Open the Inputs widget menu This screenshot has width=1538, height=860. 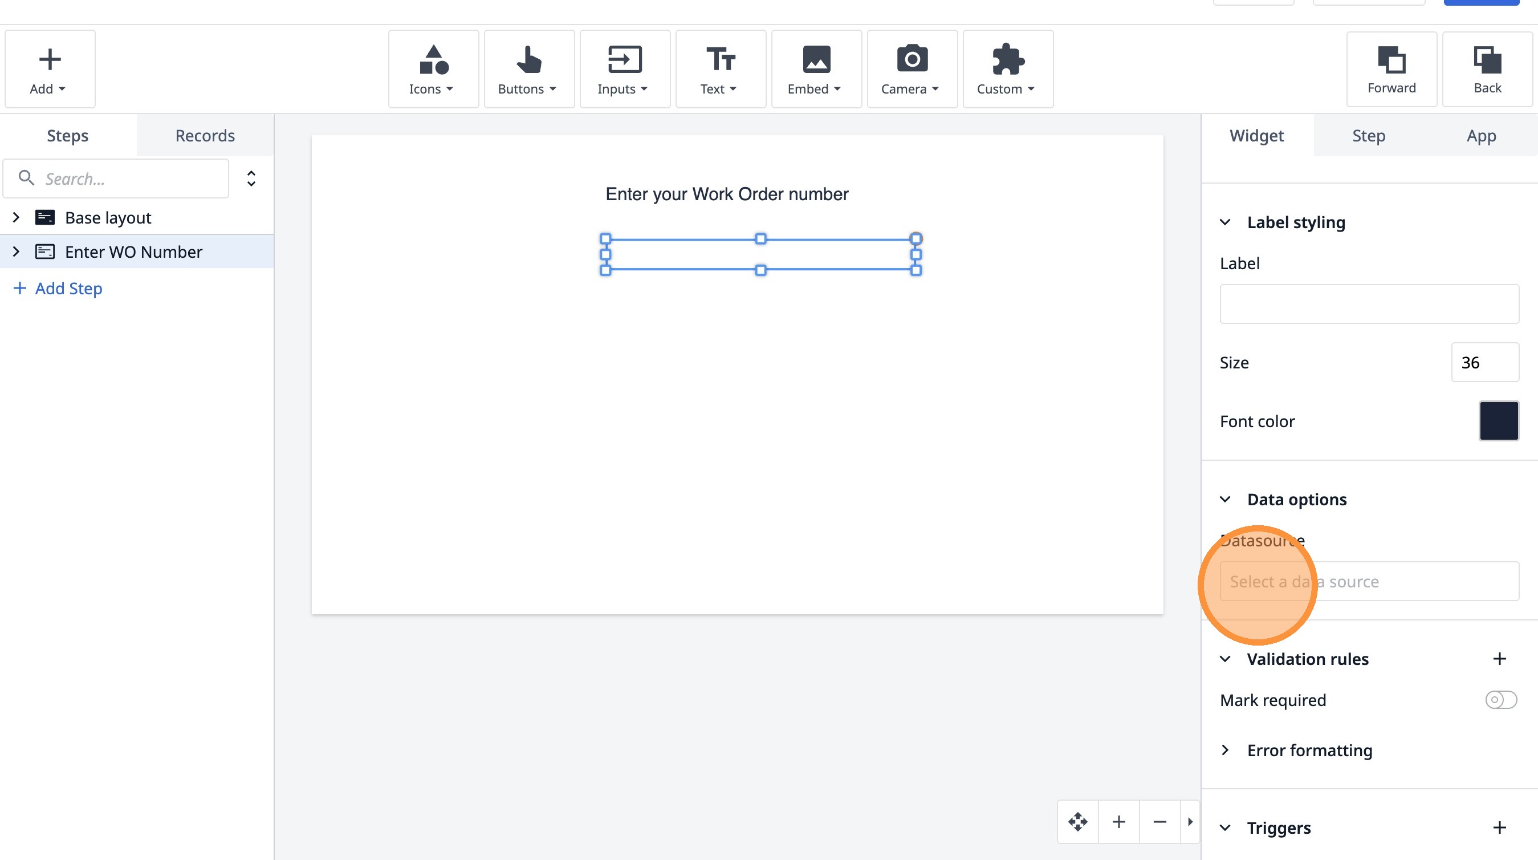click(624, 69)
